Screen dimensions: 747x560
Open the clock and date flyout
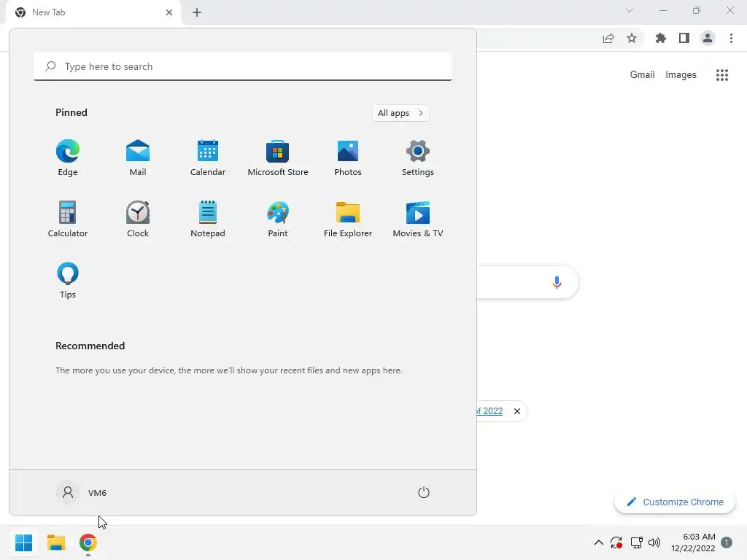(x=693, y=542)
